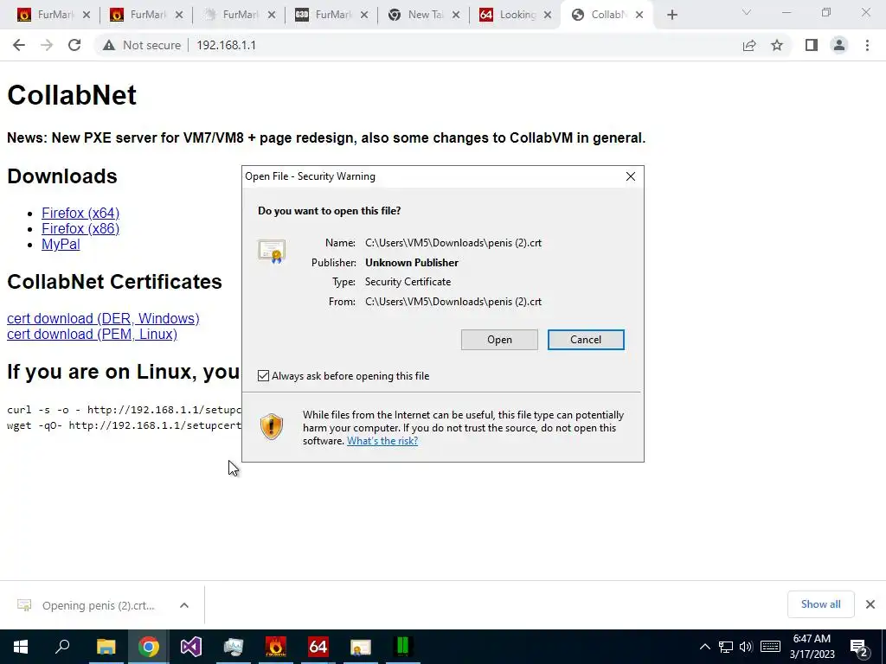Click cert download (DER, Windows) link
The width and height of the screenshot is (886, 664).
103,318
